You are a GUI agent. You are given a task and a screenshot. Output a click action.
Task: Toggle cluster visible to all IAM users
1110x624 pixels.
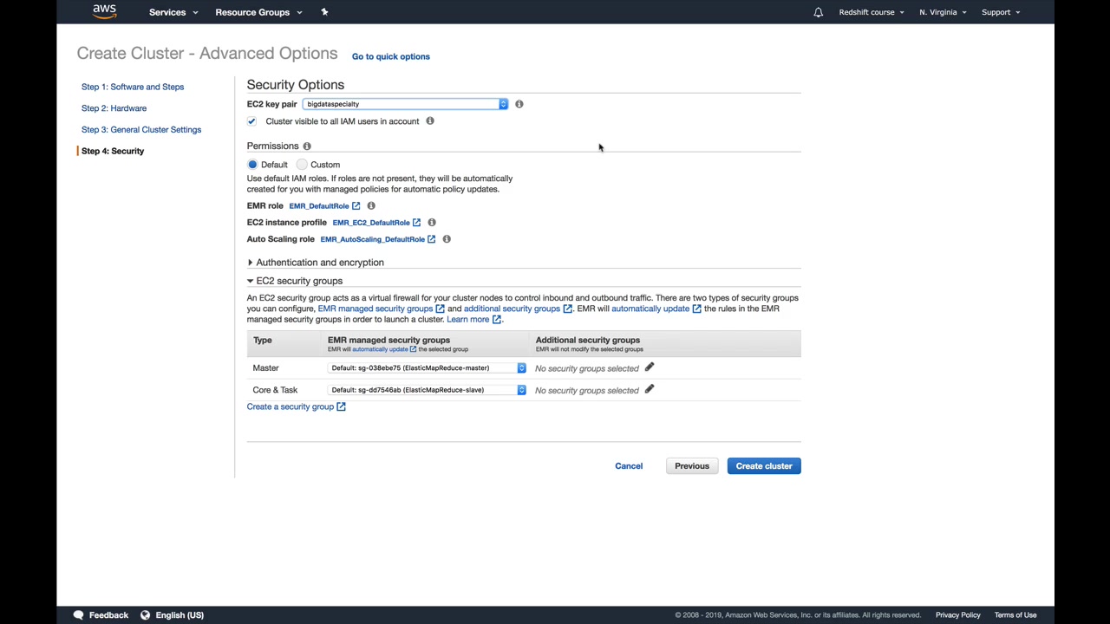pyautogui.click(x=252, y=121)
